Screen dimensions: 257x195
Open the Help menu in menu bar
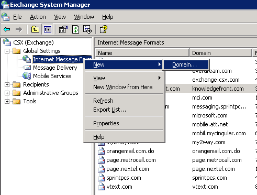point(108,17)
